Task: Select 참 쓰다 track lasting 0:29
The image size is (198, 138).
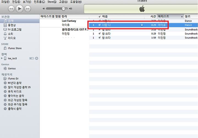Action: [x=106, y=34]
